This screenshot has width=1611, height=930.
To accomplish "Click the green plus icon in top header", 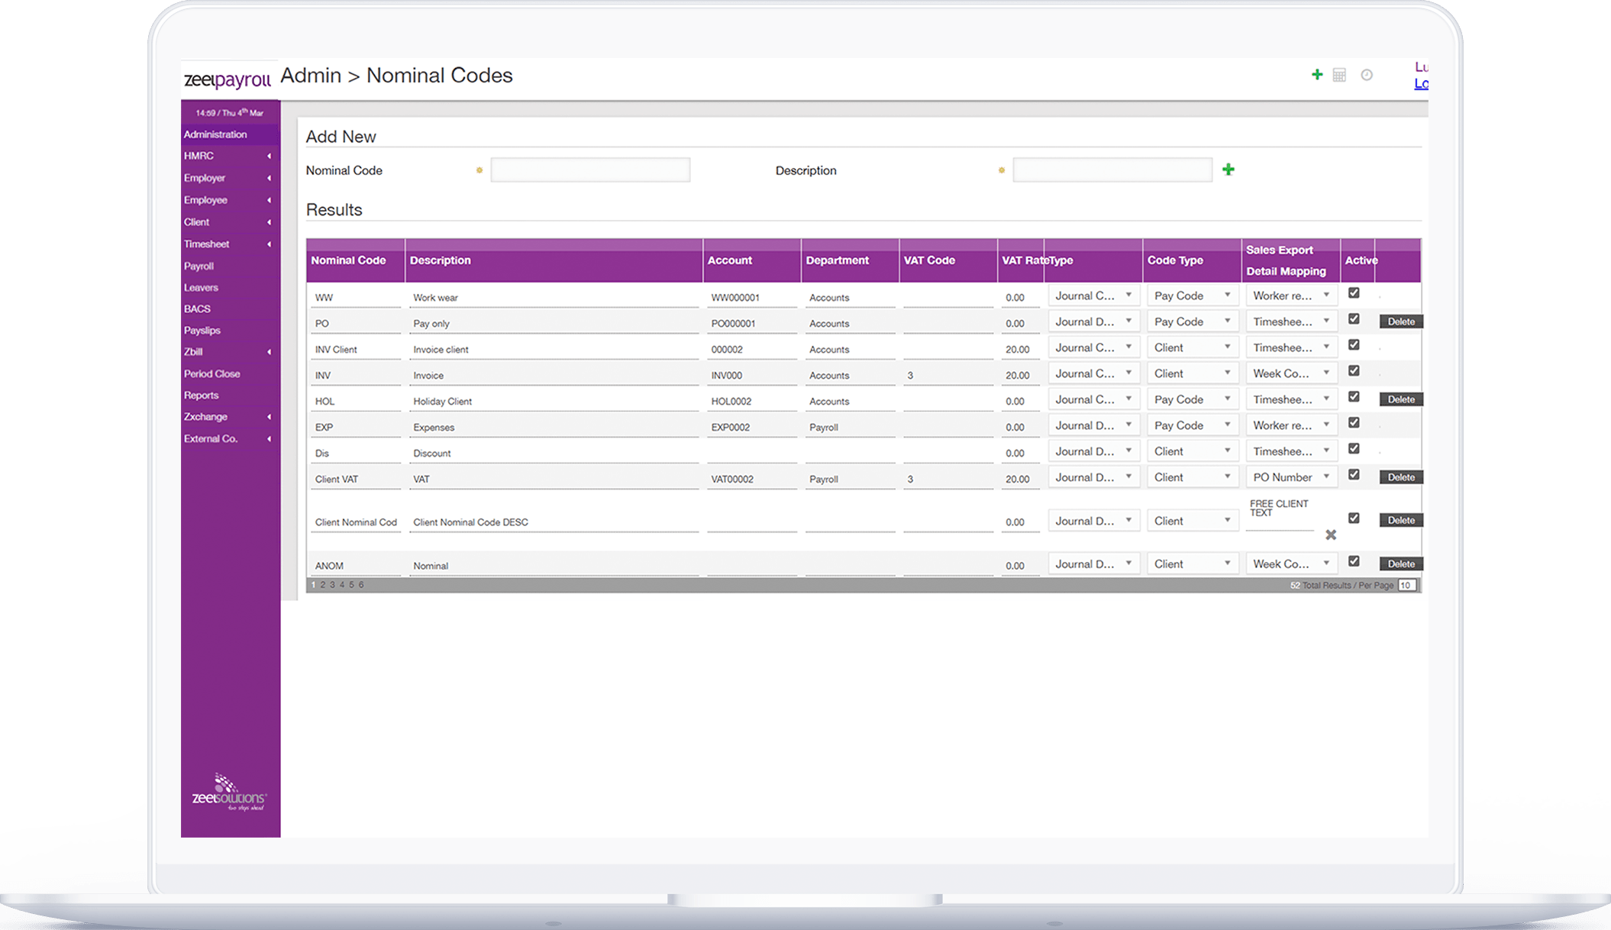I will point(1317,75).
